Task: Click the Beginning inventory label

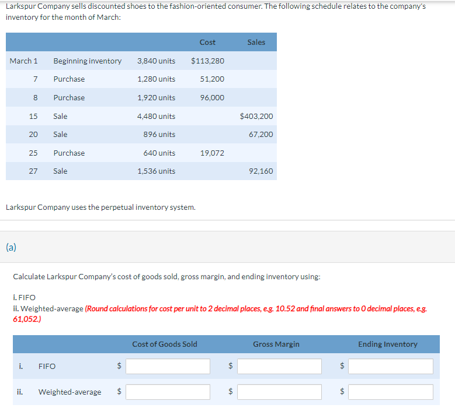Action: [88, 61]
